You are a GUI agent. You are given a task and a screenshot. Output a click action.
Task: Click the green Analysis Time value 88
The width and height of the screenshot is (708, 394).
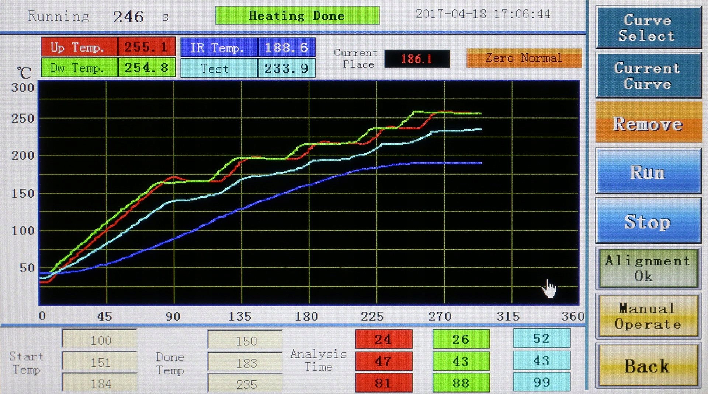(x=461, y=383)
